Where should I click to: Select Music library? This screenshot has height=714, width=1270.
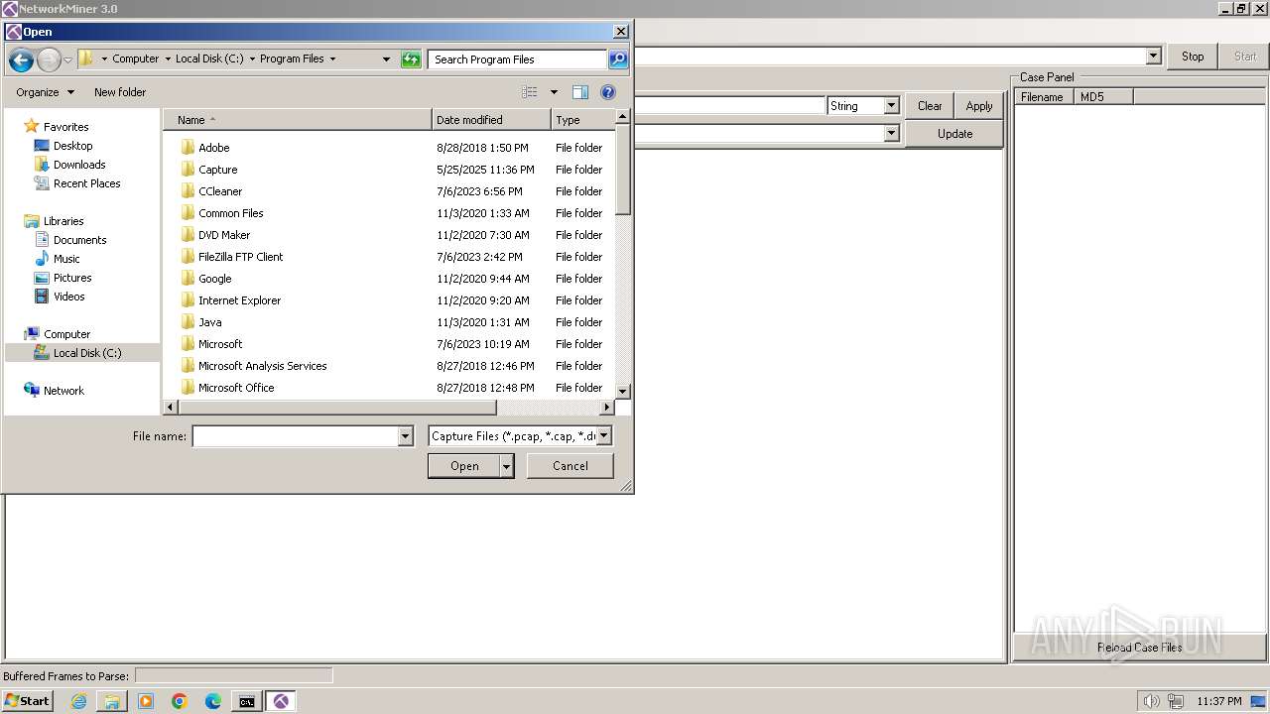point(66,259)
